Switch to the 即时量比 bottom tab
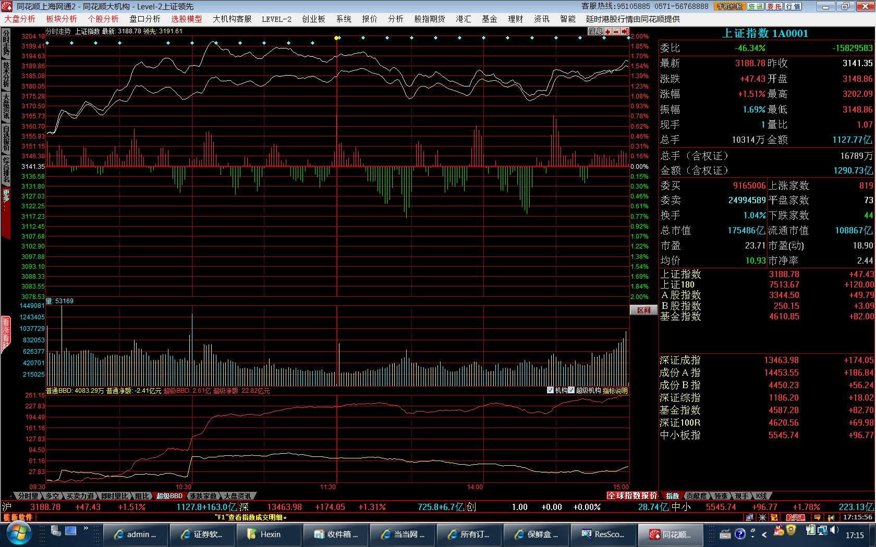 [x=114, y=496]
